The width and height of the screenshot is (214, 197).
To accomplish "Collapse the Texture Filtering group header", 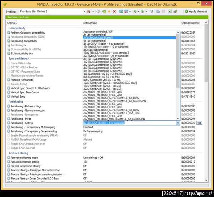I will [19, 153].
